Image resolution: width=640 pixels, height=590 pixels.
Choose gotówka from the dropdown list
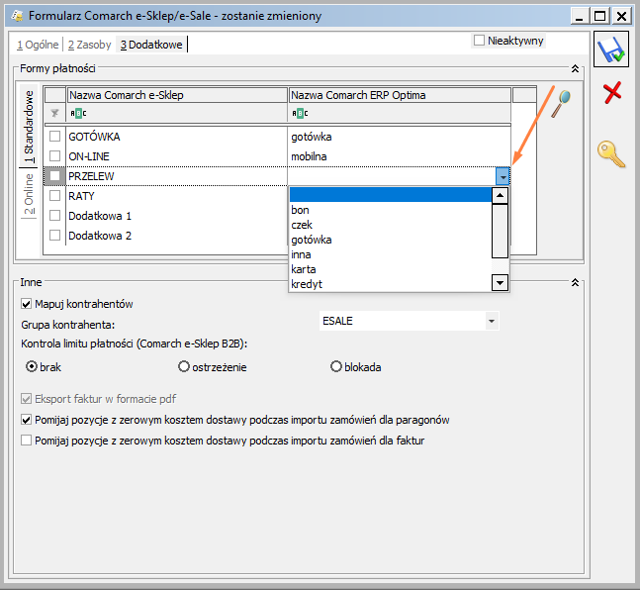click(x=390, y=240)
